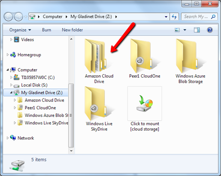Click the drive icon in details pane
Image resolution: width=221 pixels, height=176 pixels.
coord(17,166)
